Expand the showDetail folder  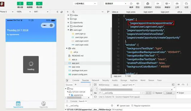coord(68,26)
